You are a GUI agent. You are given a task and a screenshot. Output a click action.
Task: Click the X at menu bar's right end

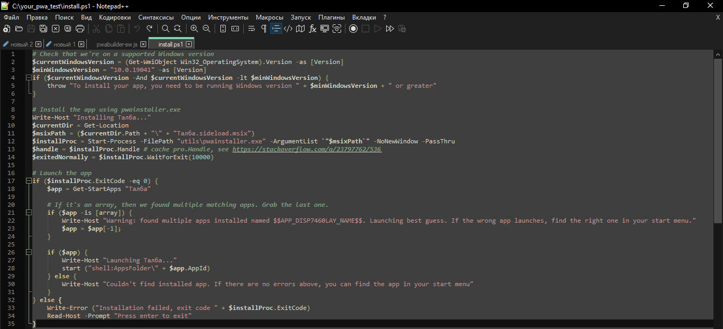718,17
